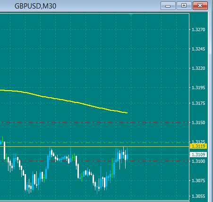
Task: Click the yellow 1.3119 price label
Action: 198,146
